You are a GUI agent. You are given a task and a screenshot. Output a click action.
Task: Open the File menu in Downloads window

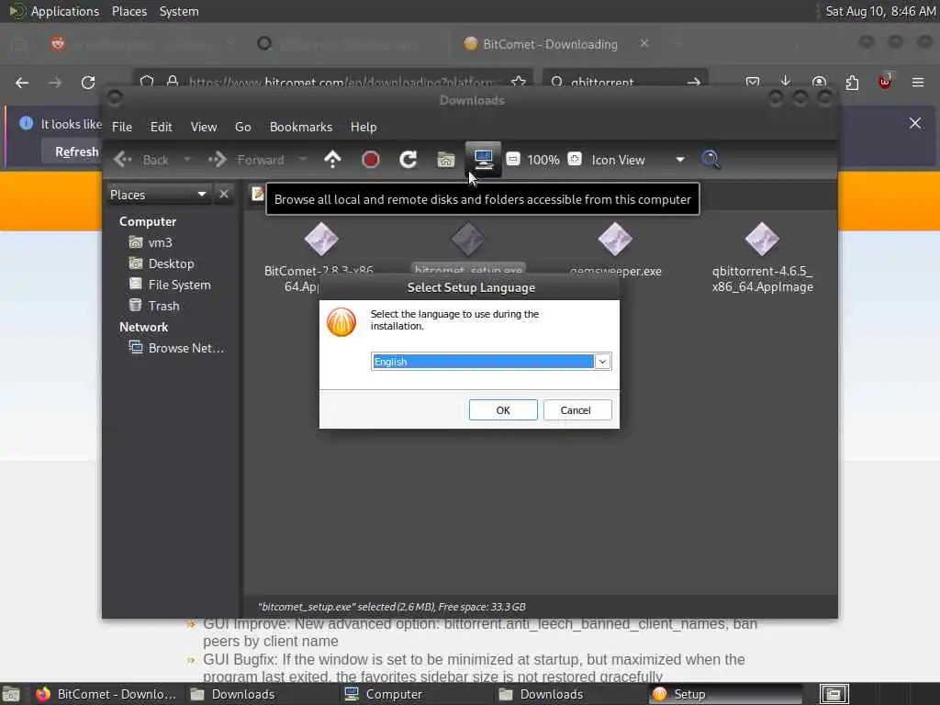[122, 127]
